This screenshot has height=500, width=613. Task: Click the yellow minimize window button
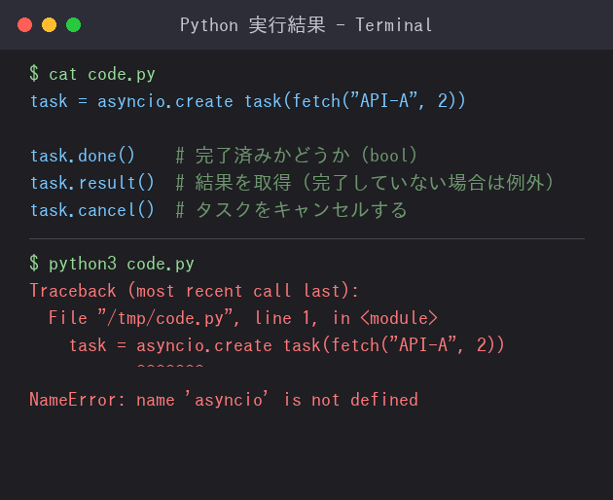coord(50,25)
